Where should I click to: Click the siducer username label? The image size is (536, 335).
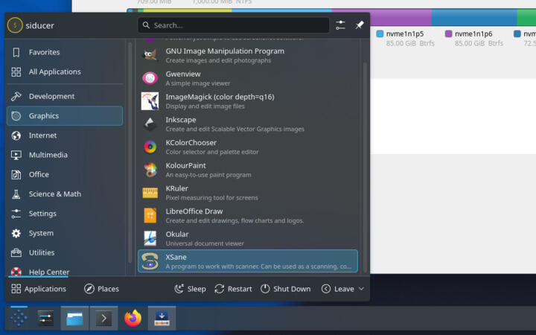click(39, 25)
